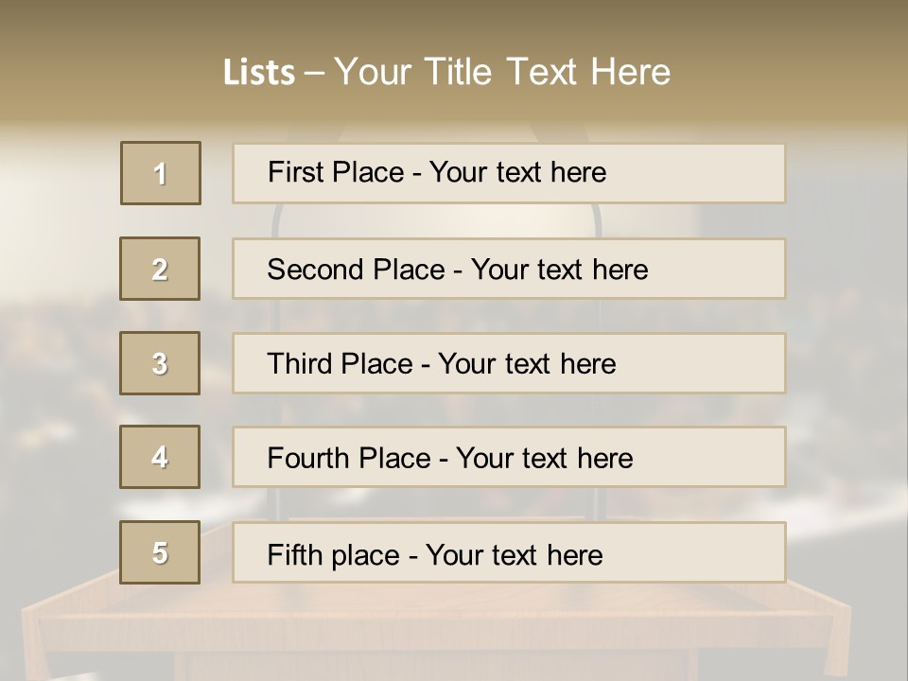Click the number 5 box
This screenshot has width=908, height=681.
point(160,552)
